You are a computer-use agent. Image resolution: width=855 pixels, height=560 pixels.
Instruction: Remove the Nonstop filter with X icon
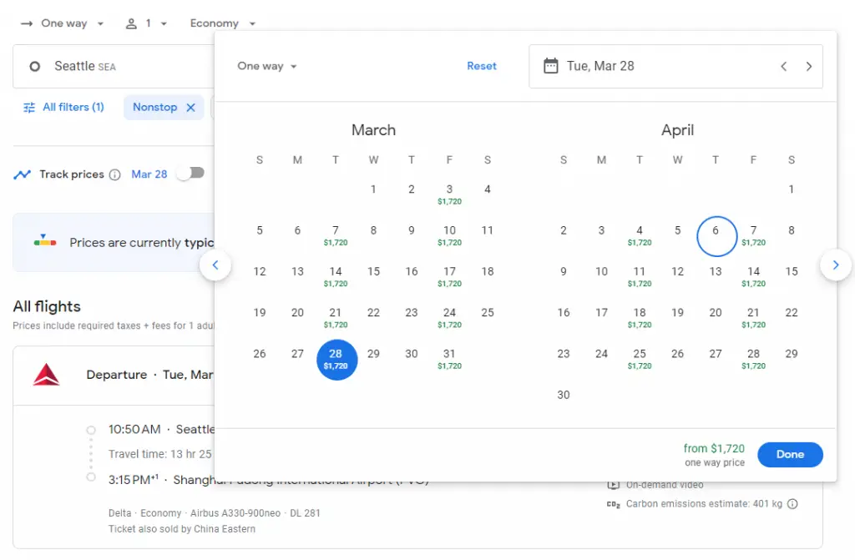tap(190, 108)
